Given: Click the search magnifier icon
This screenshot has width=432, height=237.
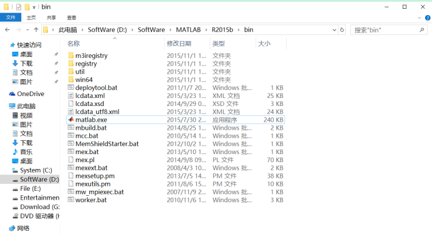Looking at the screenshot, I should point(422,30).
